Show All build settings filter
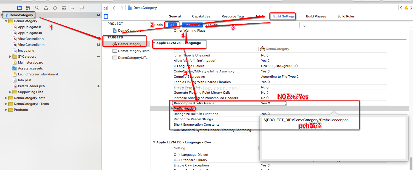Viewport: 413px width, 170px height. click(x=172, y=25)
